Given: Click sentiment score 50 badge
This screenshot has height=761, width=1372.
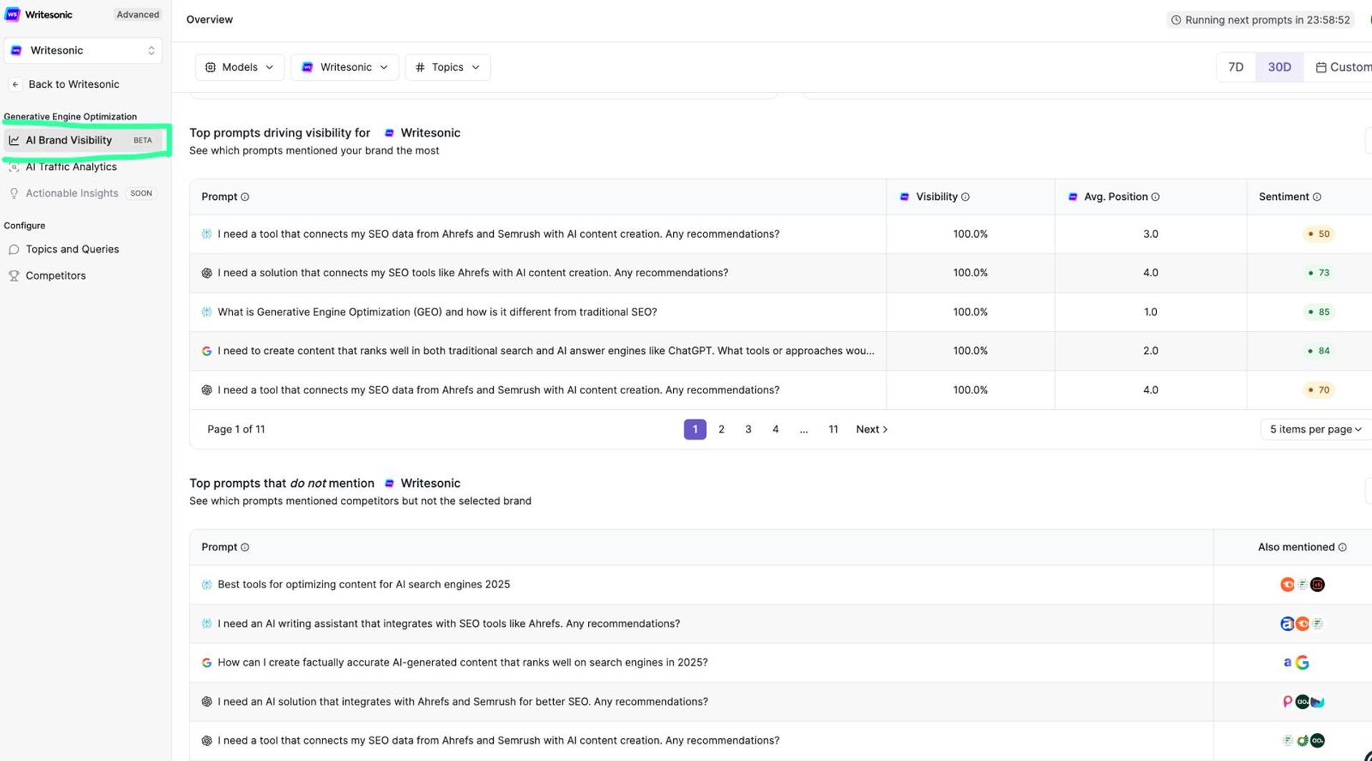Looking at the screenshot, I should 1318,234.
